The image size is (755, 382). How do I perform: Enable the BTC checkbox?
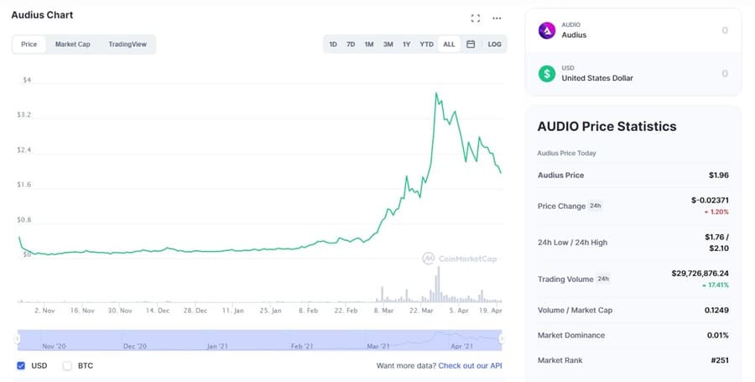click(x=67, y=366)
